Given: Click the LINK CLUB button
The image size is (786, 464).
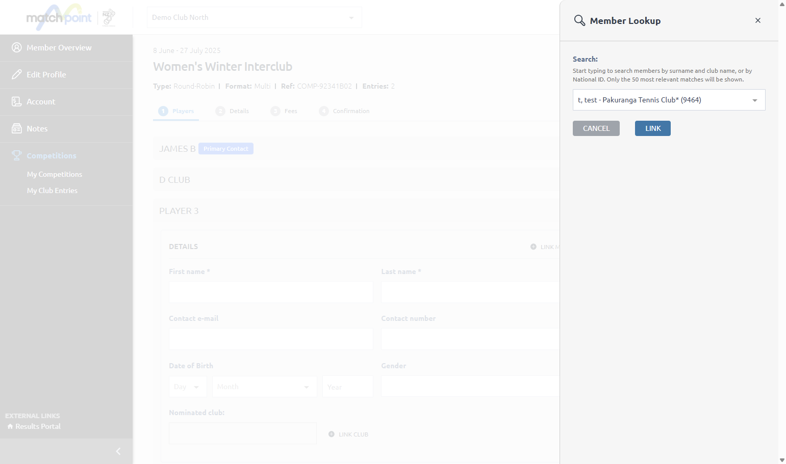Looking at the screenshot, I should (348, 434).
